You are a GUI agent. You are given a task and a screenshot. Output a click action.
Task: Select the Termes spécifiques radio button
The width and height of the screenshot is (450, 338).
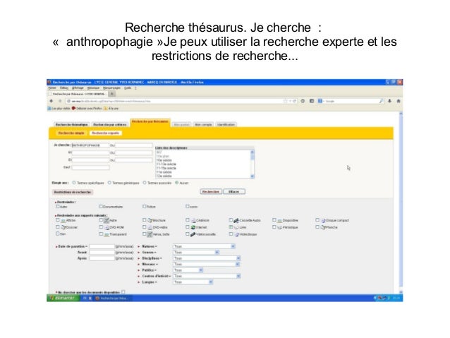[74, 183]
